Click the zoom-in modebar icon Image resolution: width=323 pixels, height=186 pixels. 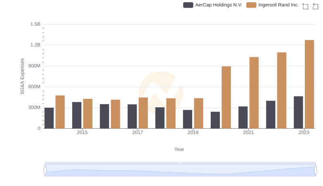click(305, 6)
